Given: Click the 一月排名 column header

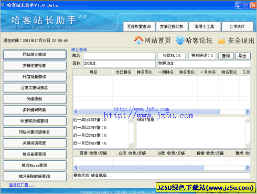Looking at the screenshot, I should [x=208, y=72].
